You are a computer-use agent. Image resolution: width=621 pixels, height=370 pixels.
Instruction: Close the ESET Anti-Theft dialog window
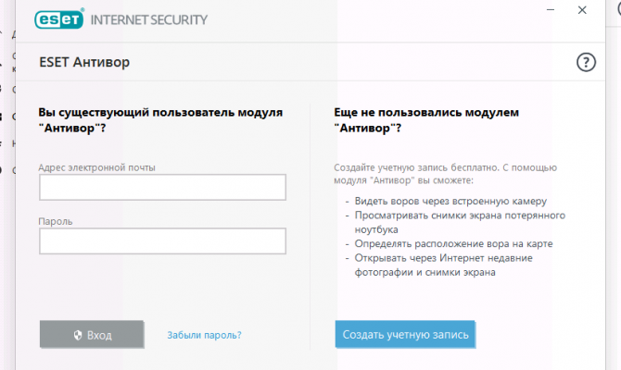581,12
